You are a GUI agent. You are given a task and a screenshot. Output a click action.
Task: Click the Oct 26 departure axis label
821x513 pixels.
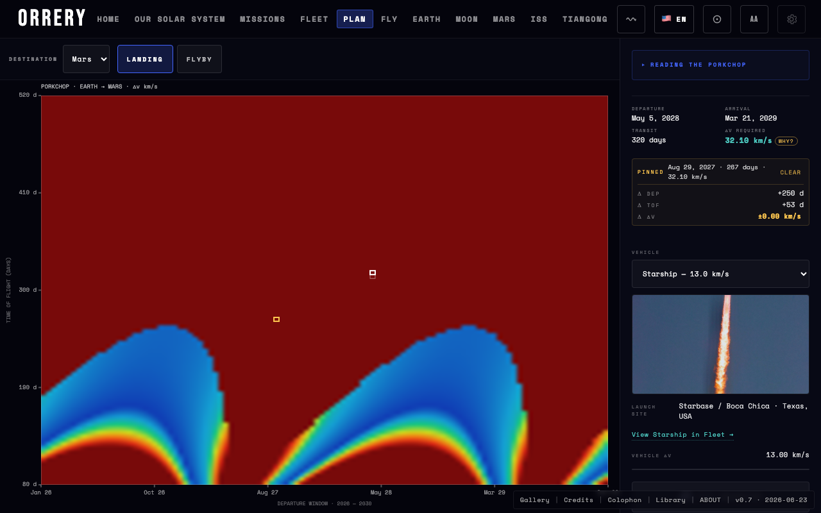coord(154,492)
